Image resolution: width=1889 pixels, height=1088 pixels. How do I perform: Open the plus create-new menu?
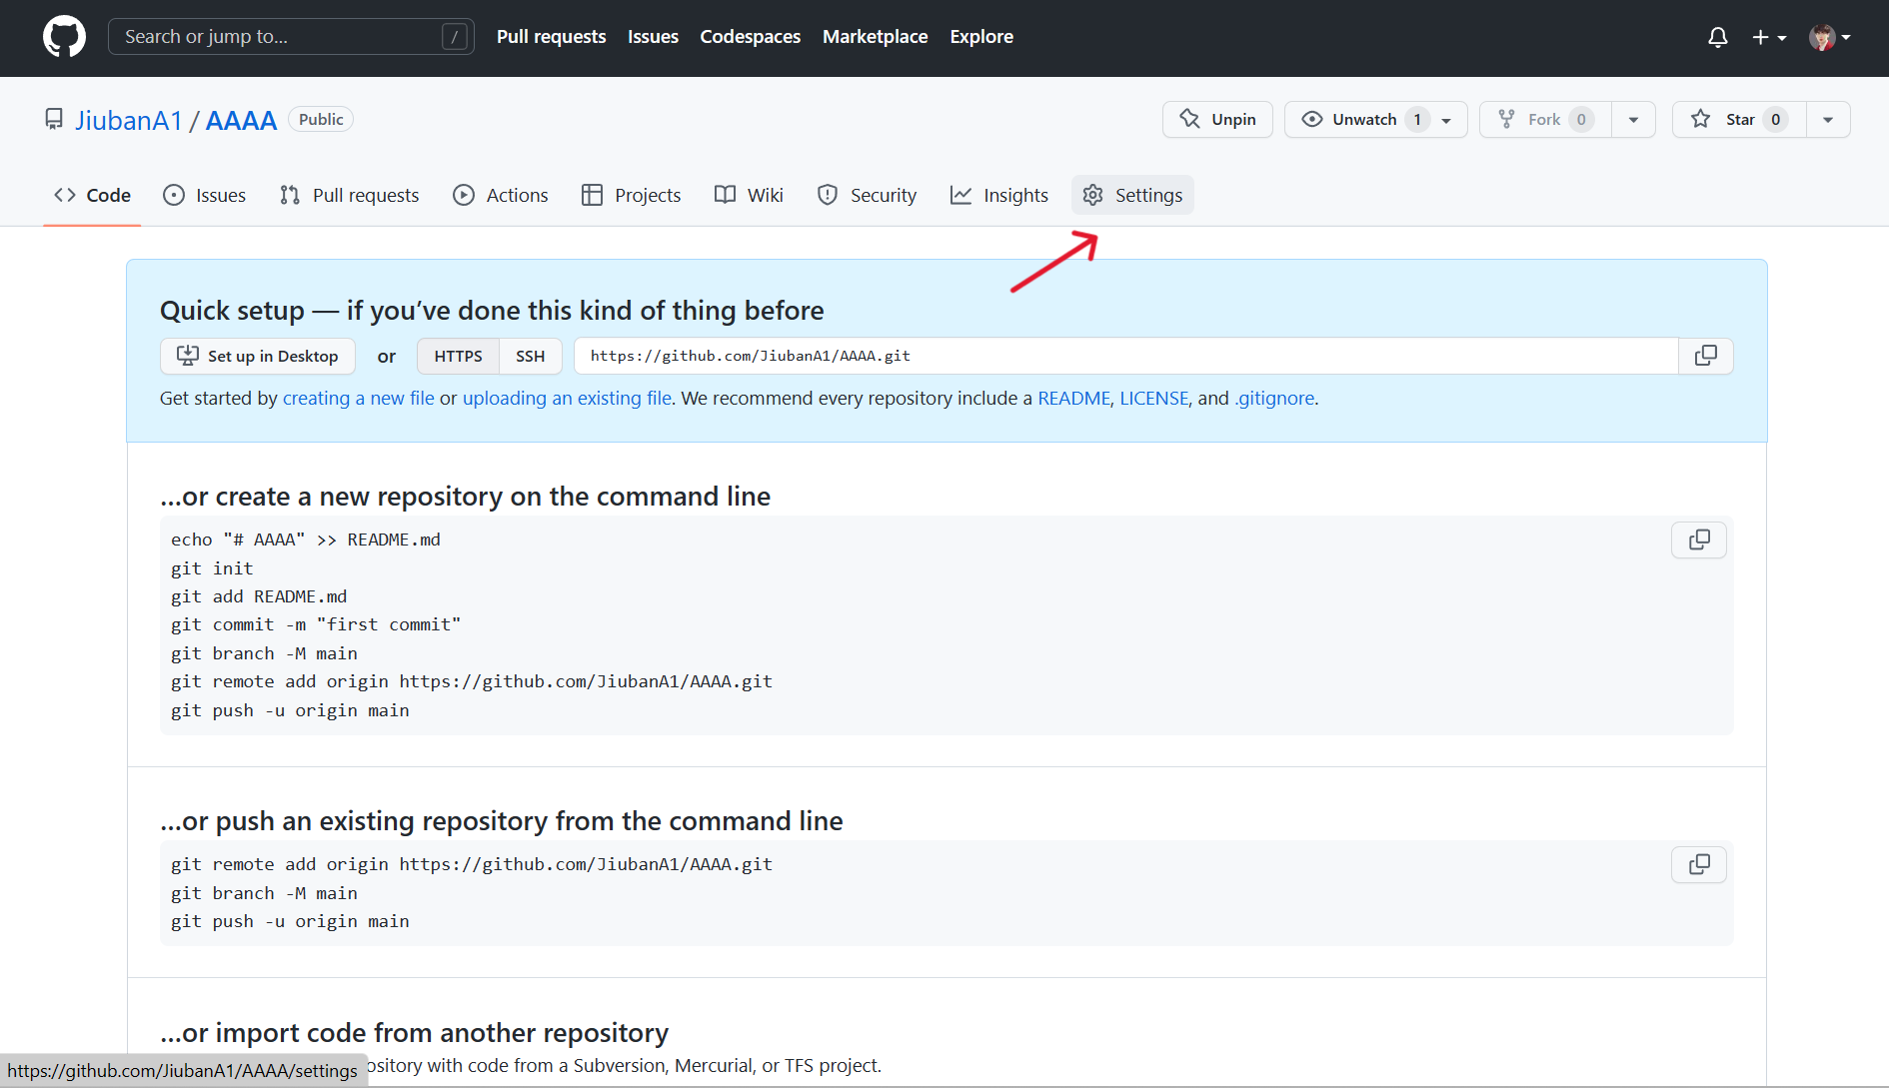pyautogui.click(x=1769, y=37)
